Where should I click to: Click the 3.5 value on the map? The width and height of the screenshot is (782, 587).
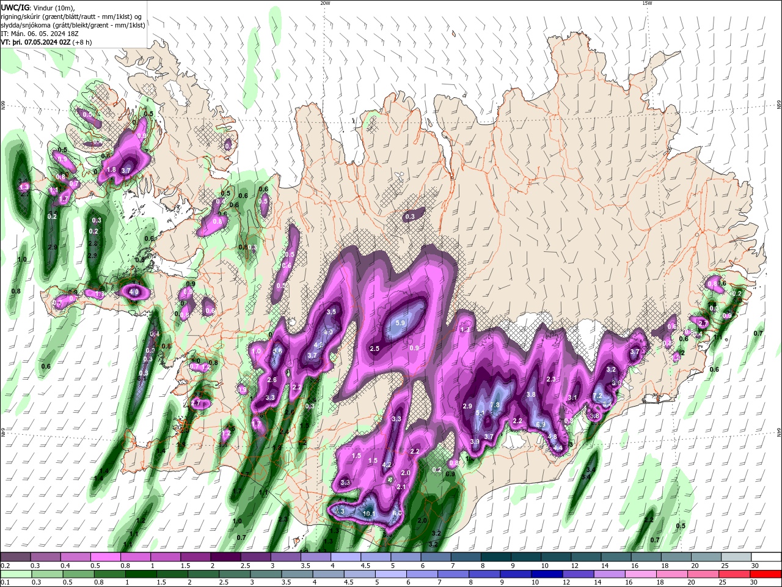pyautogui.click(x=331, y=312)
